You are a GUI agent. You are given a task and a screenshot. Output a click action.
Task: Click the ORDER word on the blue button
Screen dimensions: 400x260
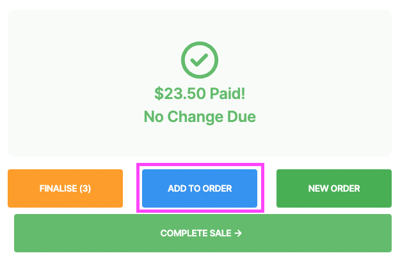[217, 188]
